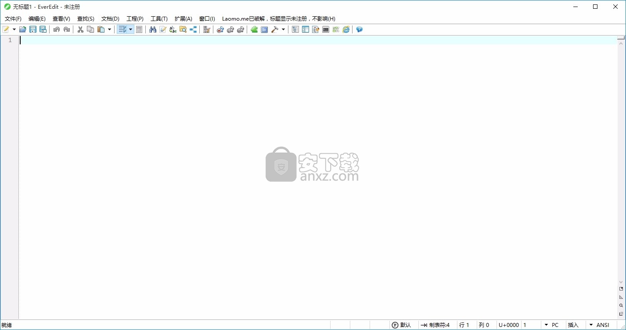
Task: Click line number 1 in the gutter
Action: [10, 40]
